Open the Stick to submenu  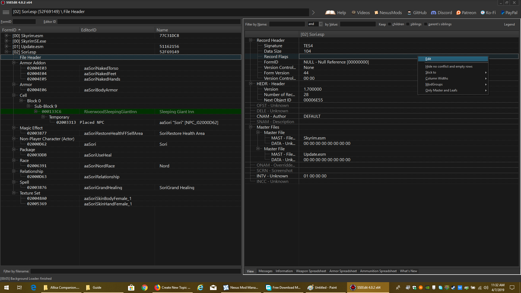pyautogui.click(x=453, y=72)
